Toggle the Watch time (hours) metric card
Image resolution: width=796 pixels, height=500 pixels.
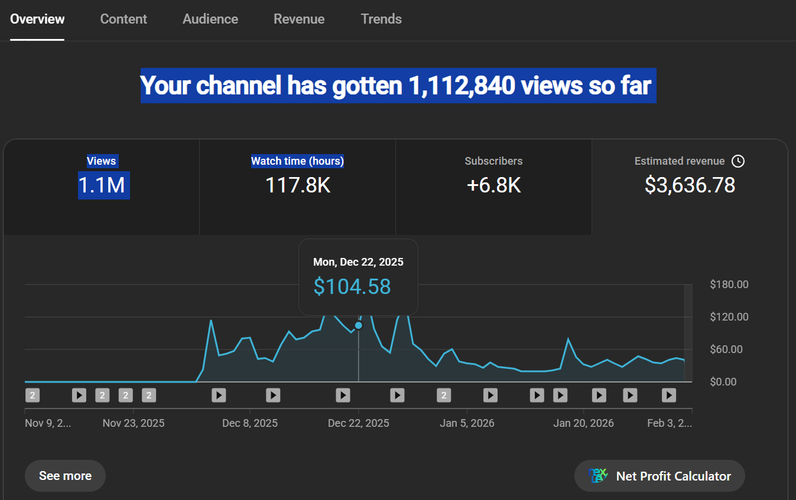click(297, 177)
